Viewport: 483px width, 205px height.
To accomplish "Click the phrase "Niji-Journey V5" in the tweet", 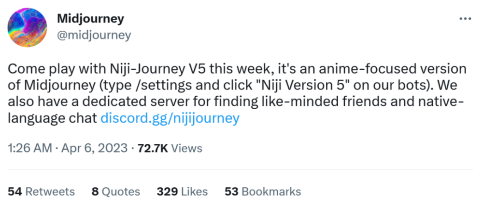I will tap(158, 69).
